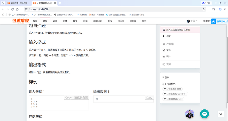The image size is (228, 121).
Task: Enter online programming mode (Alt+E)
Action: tap(180, 30)
